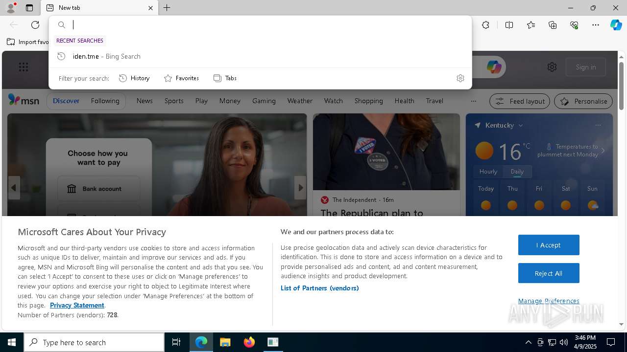Click I Accept cookie button

pyautogui.click(x=549, y=245)
